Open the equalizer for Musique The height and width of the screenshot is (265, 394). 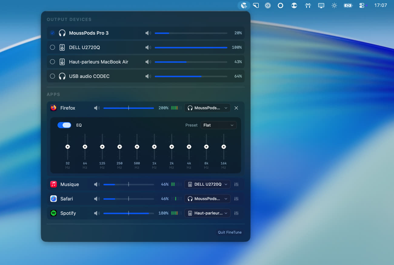[x=236, y=184]
